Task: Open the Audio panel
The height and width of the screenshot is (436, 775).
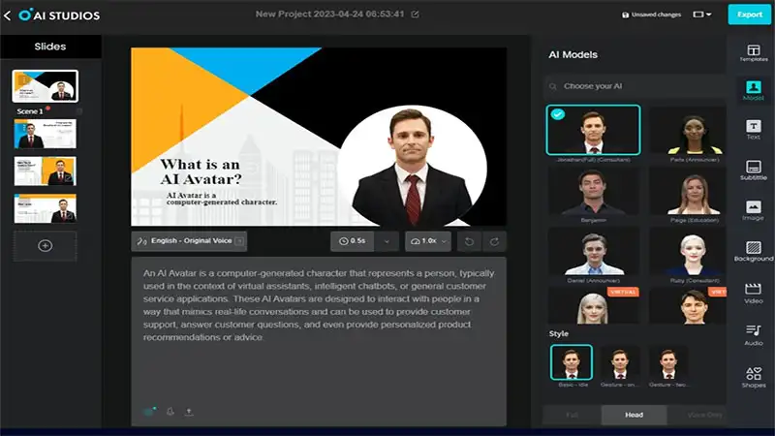Action: tap(754, 334)
